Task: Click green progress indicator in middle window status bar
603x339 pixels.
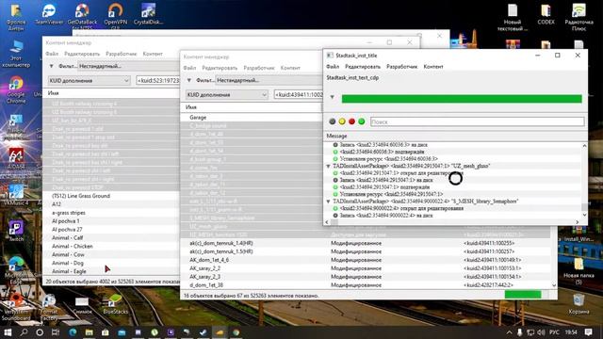Action: 523,295
